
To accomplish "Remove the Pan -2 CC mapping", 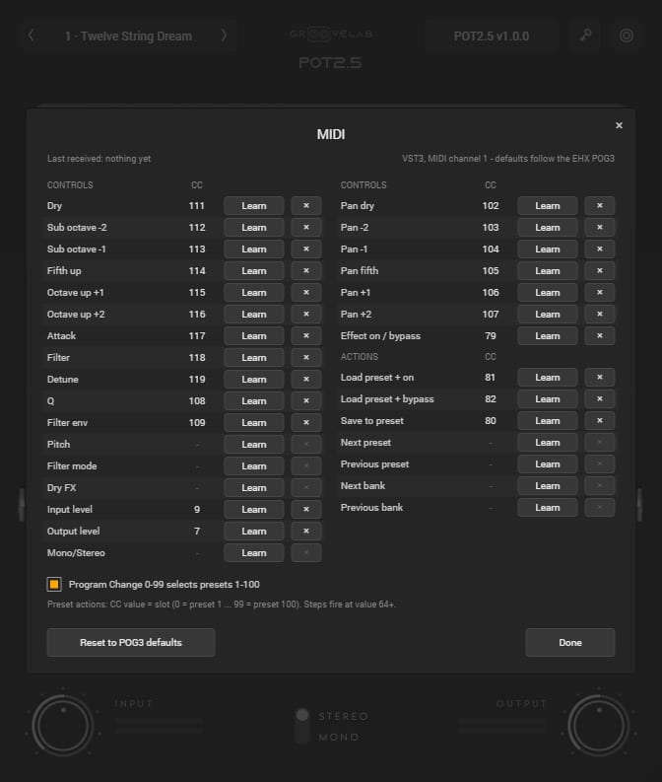I will pos(600,228).
